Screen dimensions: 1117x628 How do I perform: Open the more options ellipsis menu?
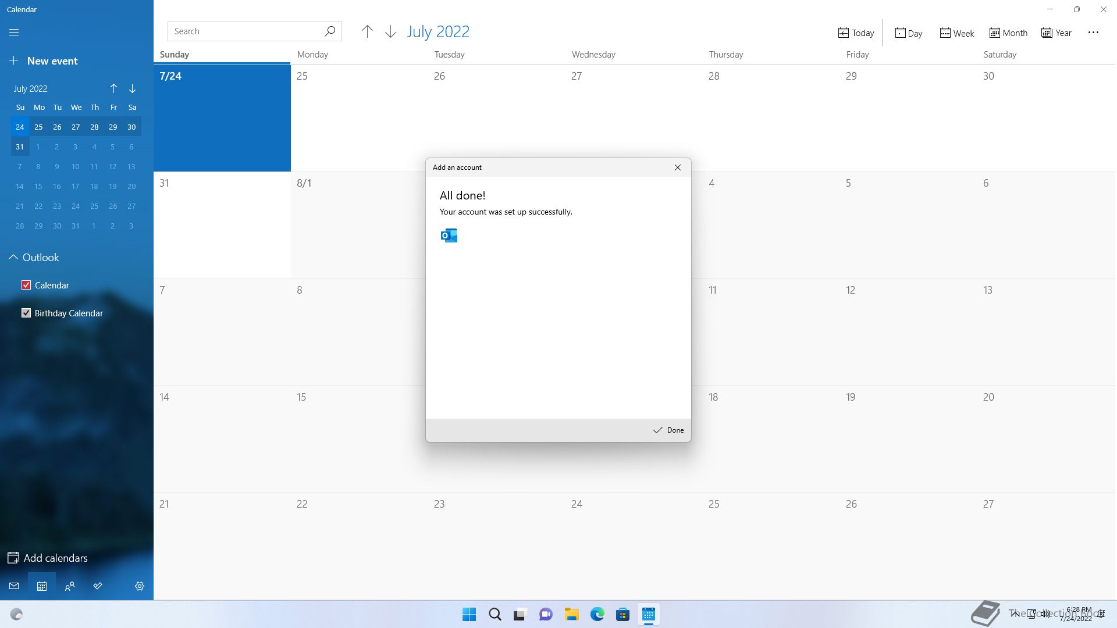point(1093,33)
